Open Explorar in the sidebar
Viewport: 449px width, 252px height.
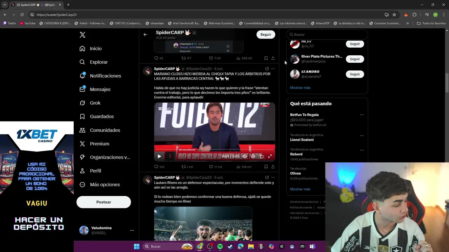tap(94, 62)
